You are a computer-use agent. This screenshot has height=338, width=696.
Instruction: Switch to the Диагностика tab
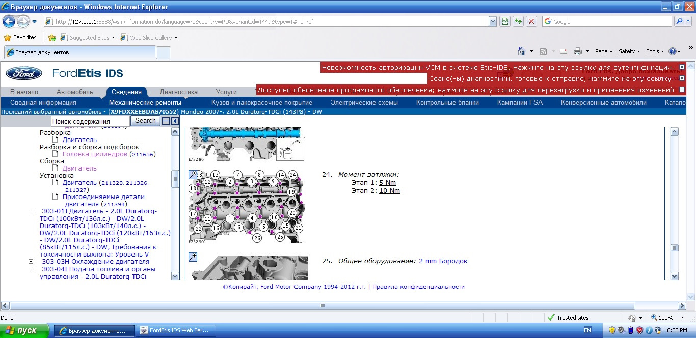point(178,92)
